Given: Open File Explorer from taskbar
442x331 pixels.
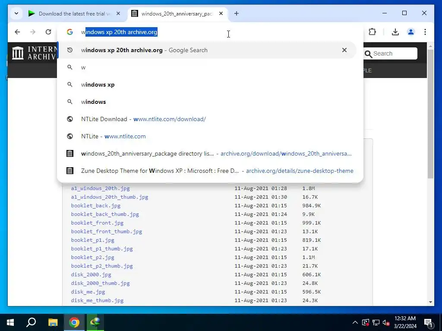Looking at the screenshot, I should [x=53, y=322].
